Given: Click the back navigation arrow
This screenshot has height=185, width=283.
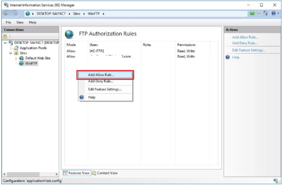Looking at the screenshot, I should tap(6, 14).
